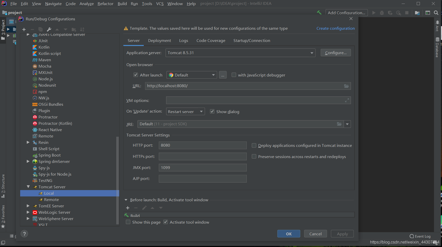
Task: Add new configuration plus icon
Action: [24, 29]
